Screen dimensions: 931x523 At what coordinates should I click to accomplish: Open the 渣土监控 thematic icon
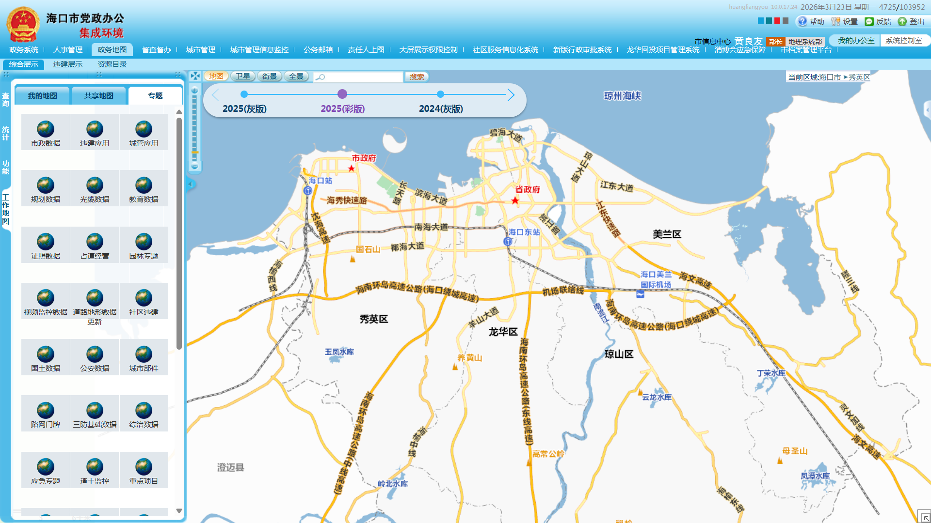[x=95, y=467]
